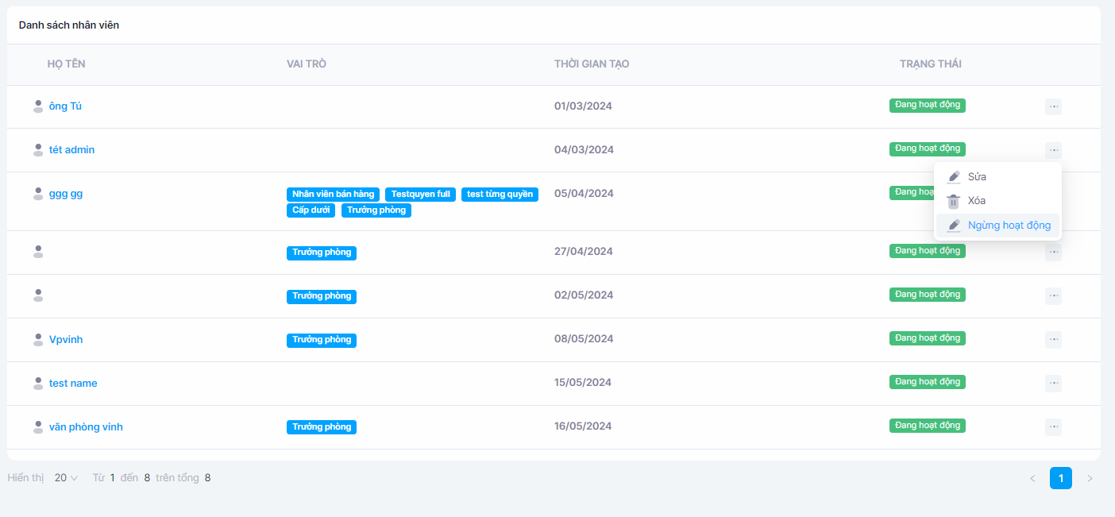Image resolution: width=1115 pixels, height=517 pixels.
Task: Open row actions for văn phòng vinh
Action: (1053, 427)
